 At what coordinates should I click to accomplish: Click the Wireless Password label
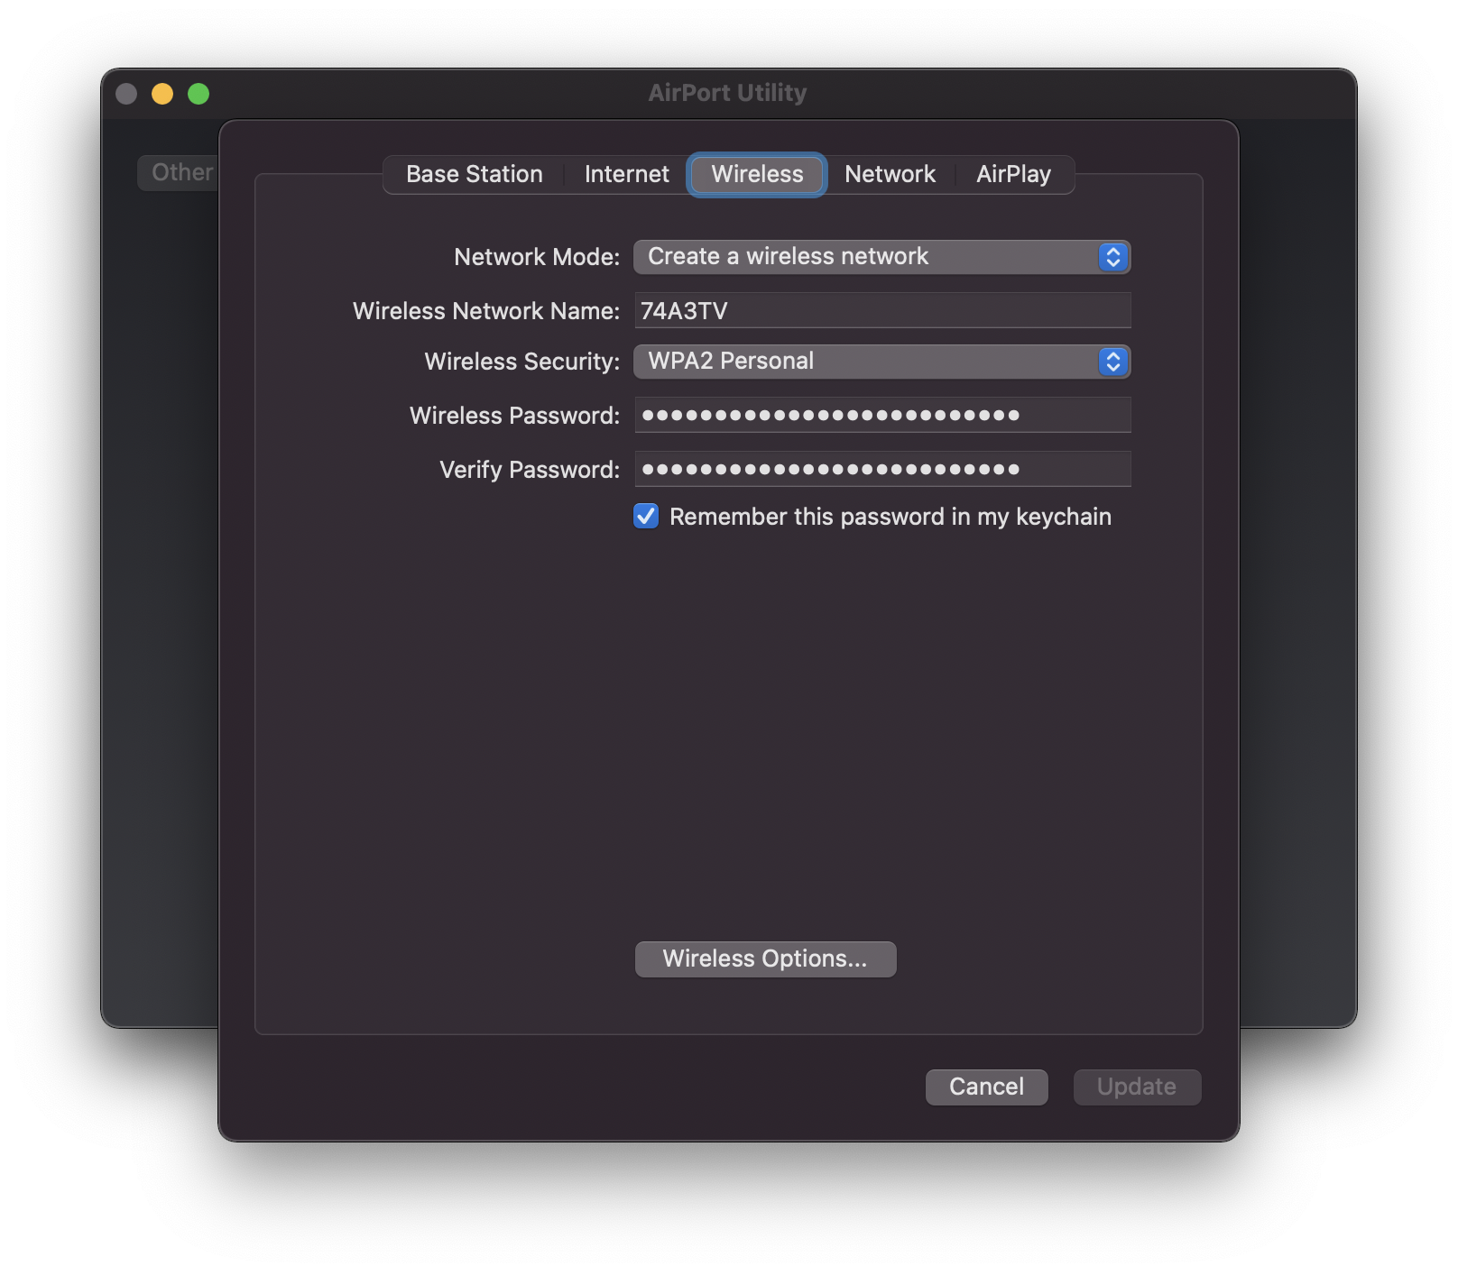(514, 416)
